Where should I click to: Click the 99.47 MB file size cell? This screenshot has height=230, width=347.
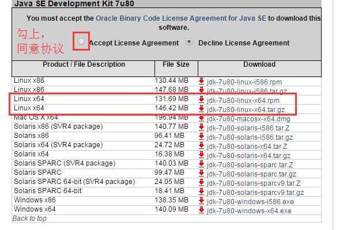coord(169,172)
